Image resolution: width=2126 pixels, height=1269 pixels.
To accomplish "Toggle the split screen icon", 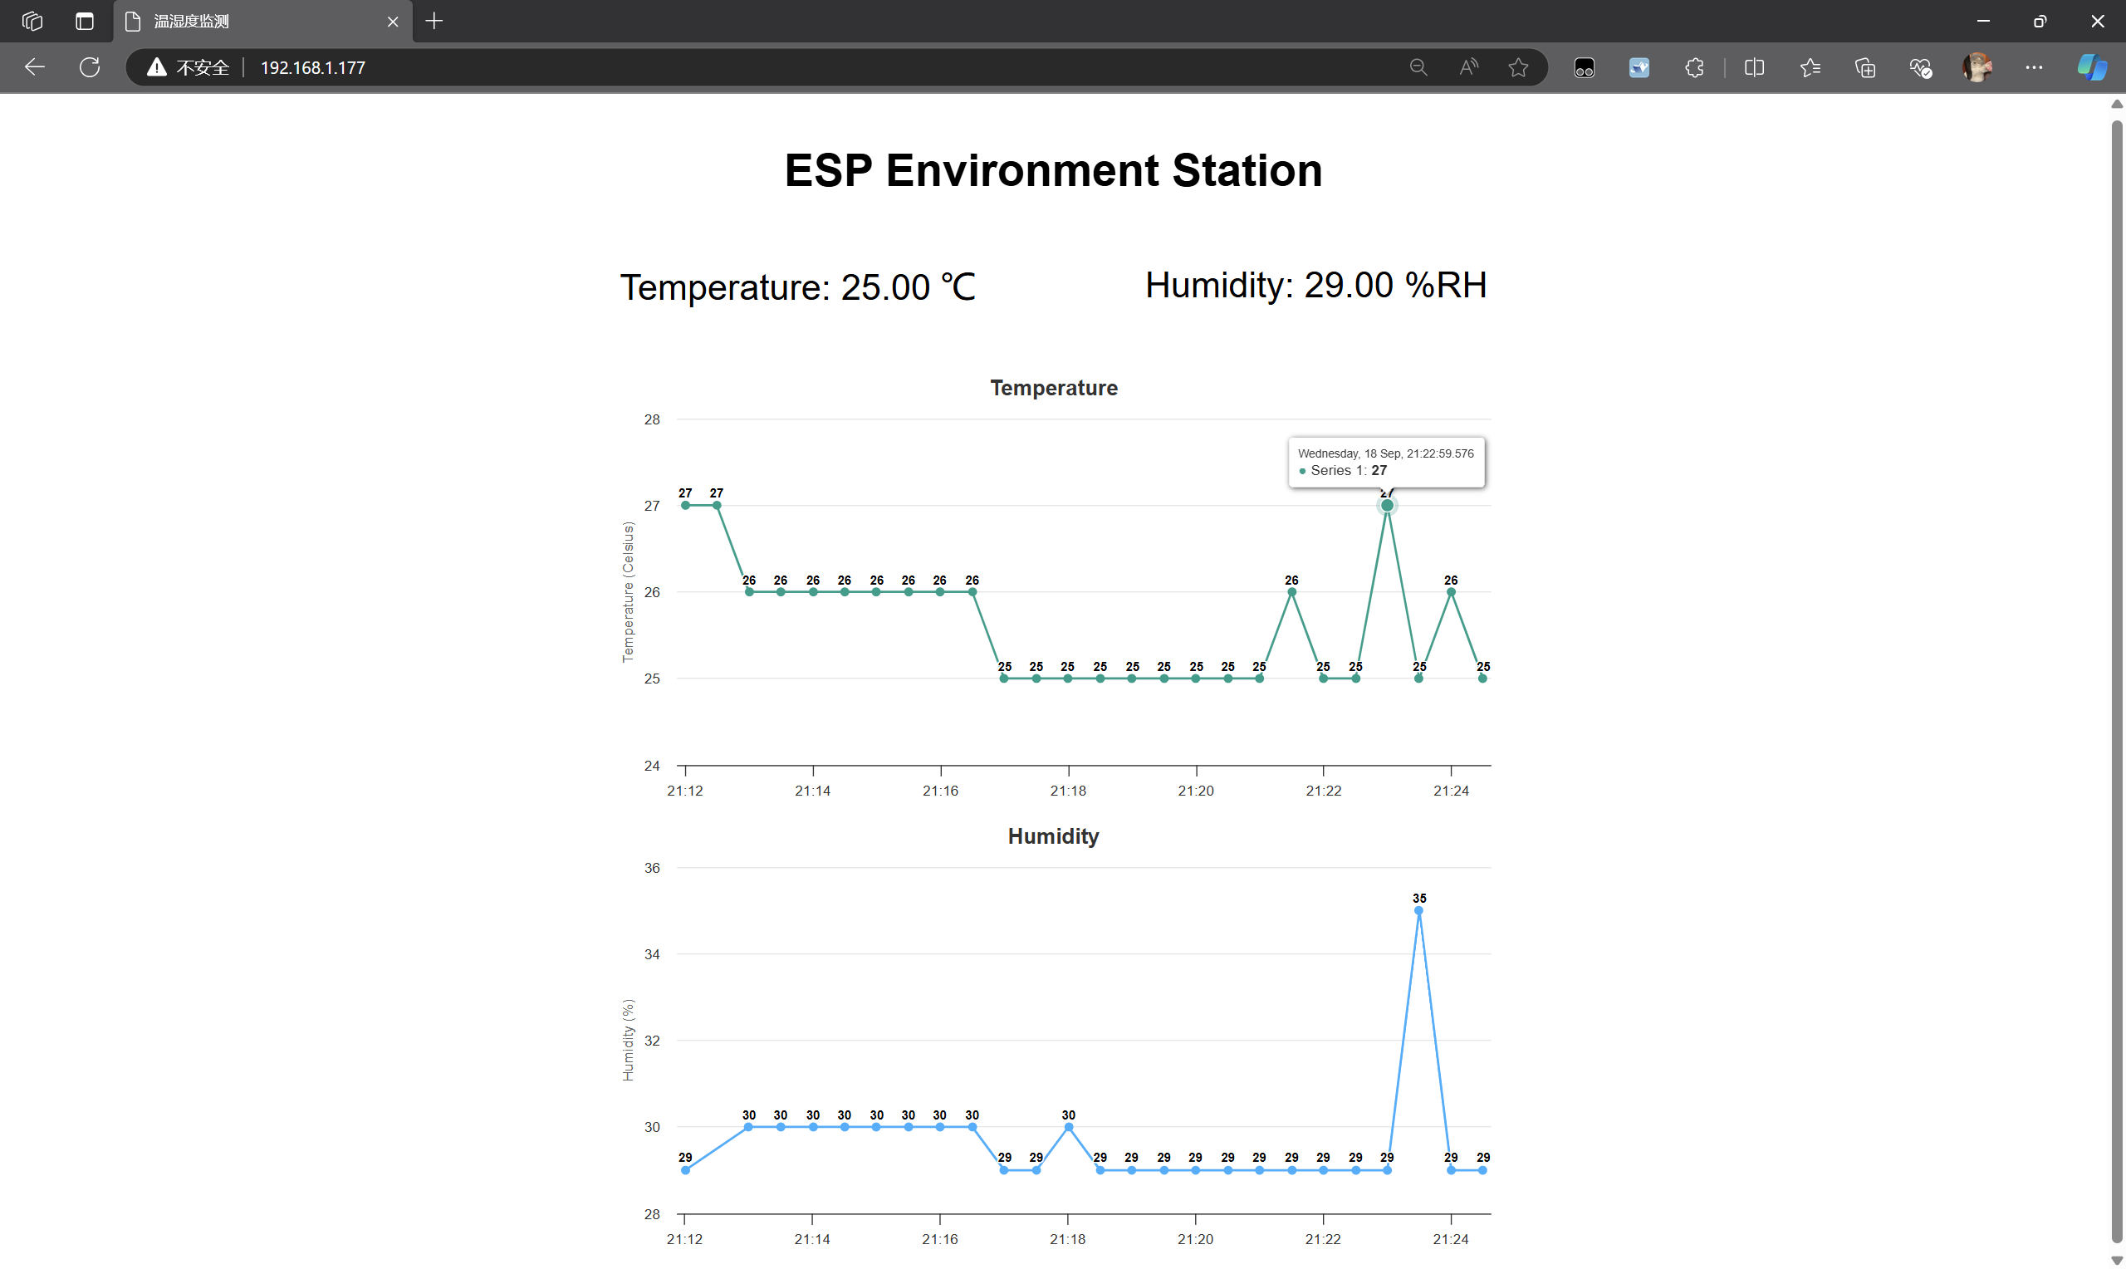I will click(x=1754, y=66).
